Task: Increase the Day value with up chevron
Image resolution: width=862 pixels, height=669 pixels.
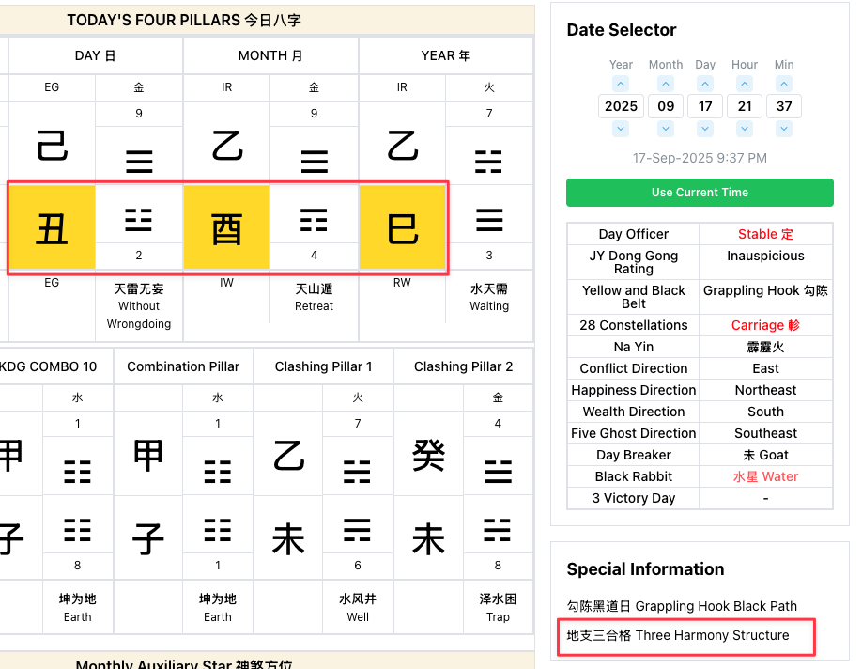Action: coord(705,85)
